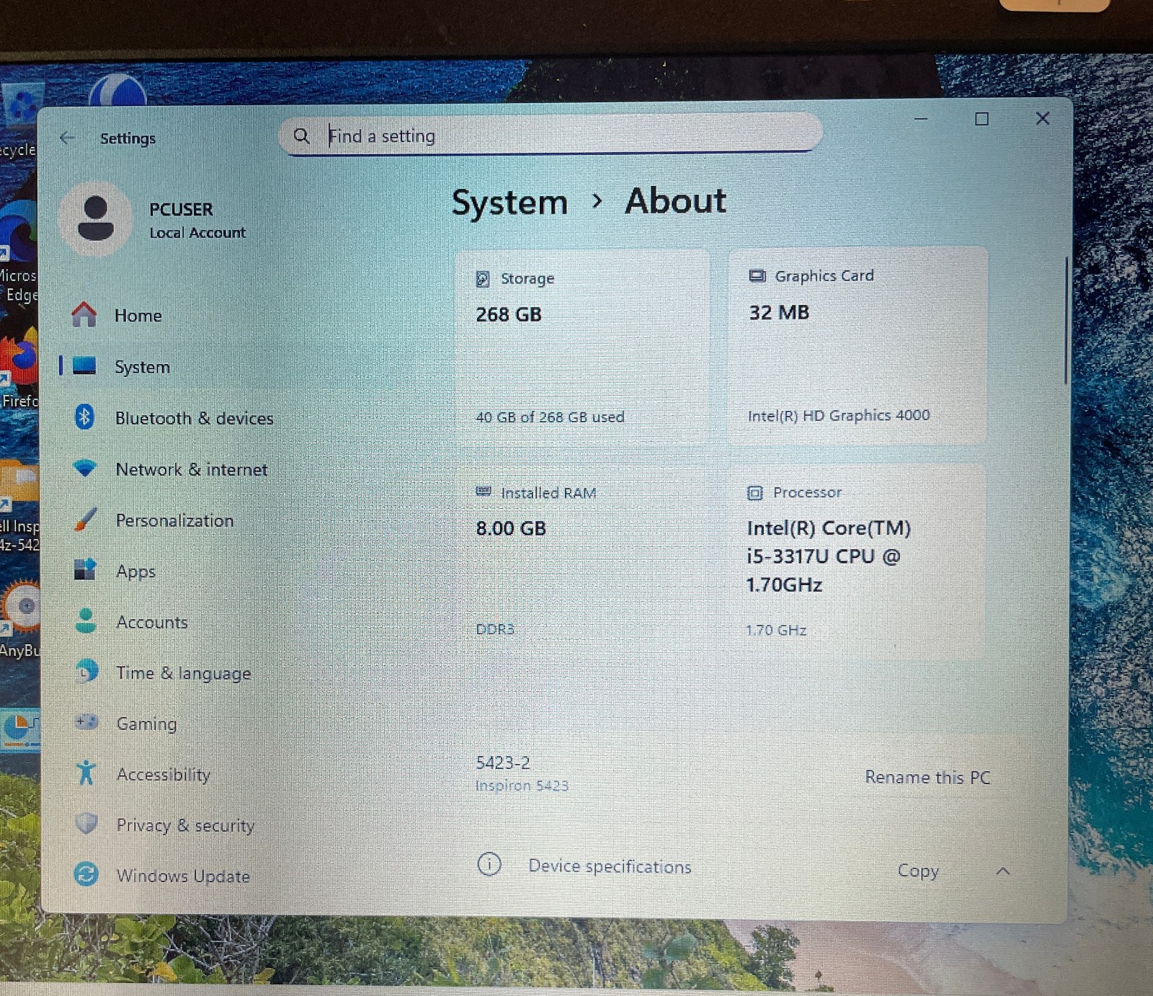
Task: Click System in the breadcrumb title
Action: point(509,203)
